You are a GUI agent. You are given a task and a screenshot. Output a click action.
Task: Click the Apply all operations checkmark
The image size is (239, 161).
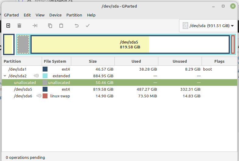pyautogui.click(x=88, y=26)
